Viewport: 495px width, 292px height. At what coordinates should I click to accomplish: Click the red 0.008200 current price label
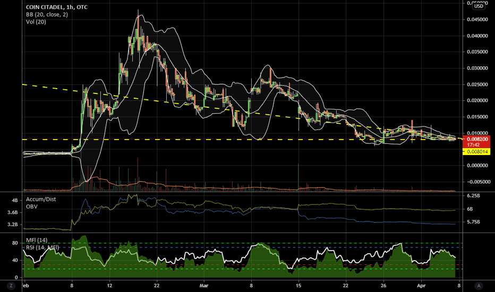477,139
